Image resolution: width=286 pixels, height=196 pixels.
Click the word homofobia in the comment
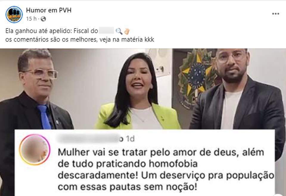(x=173, y=164)
